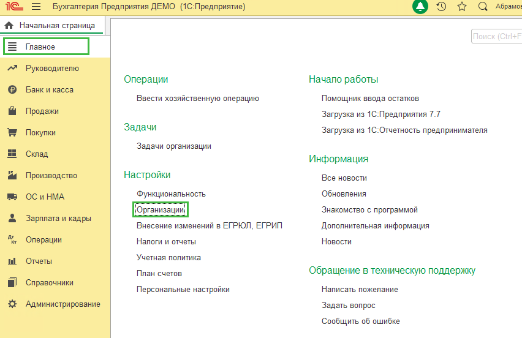Open Учетная политика
The image size is (522, 338).
[168, 258]
